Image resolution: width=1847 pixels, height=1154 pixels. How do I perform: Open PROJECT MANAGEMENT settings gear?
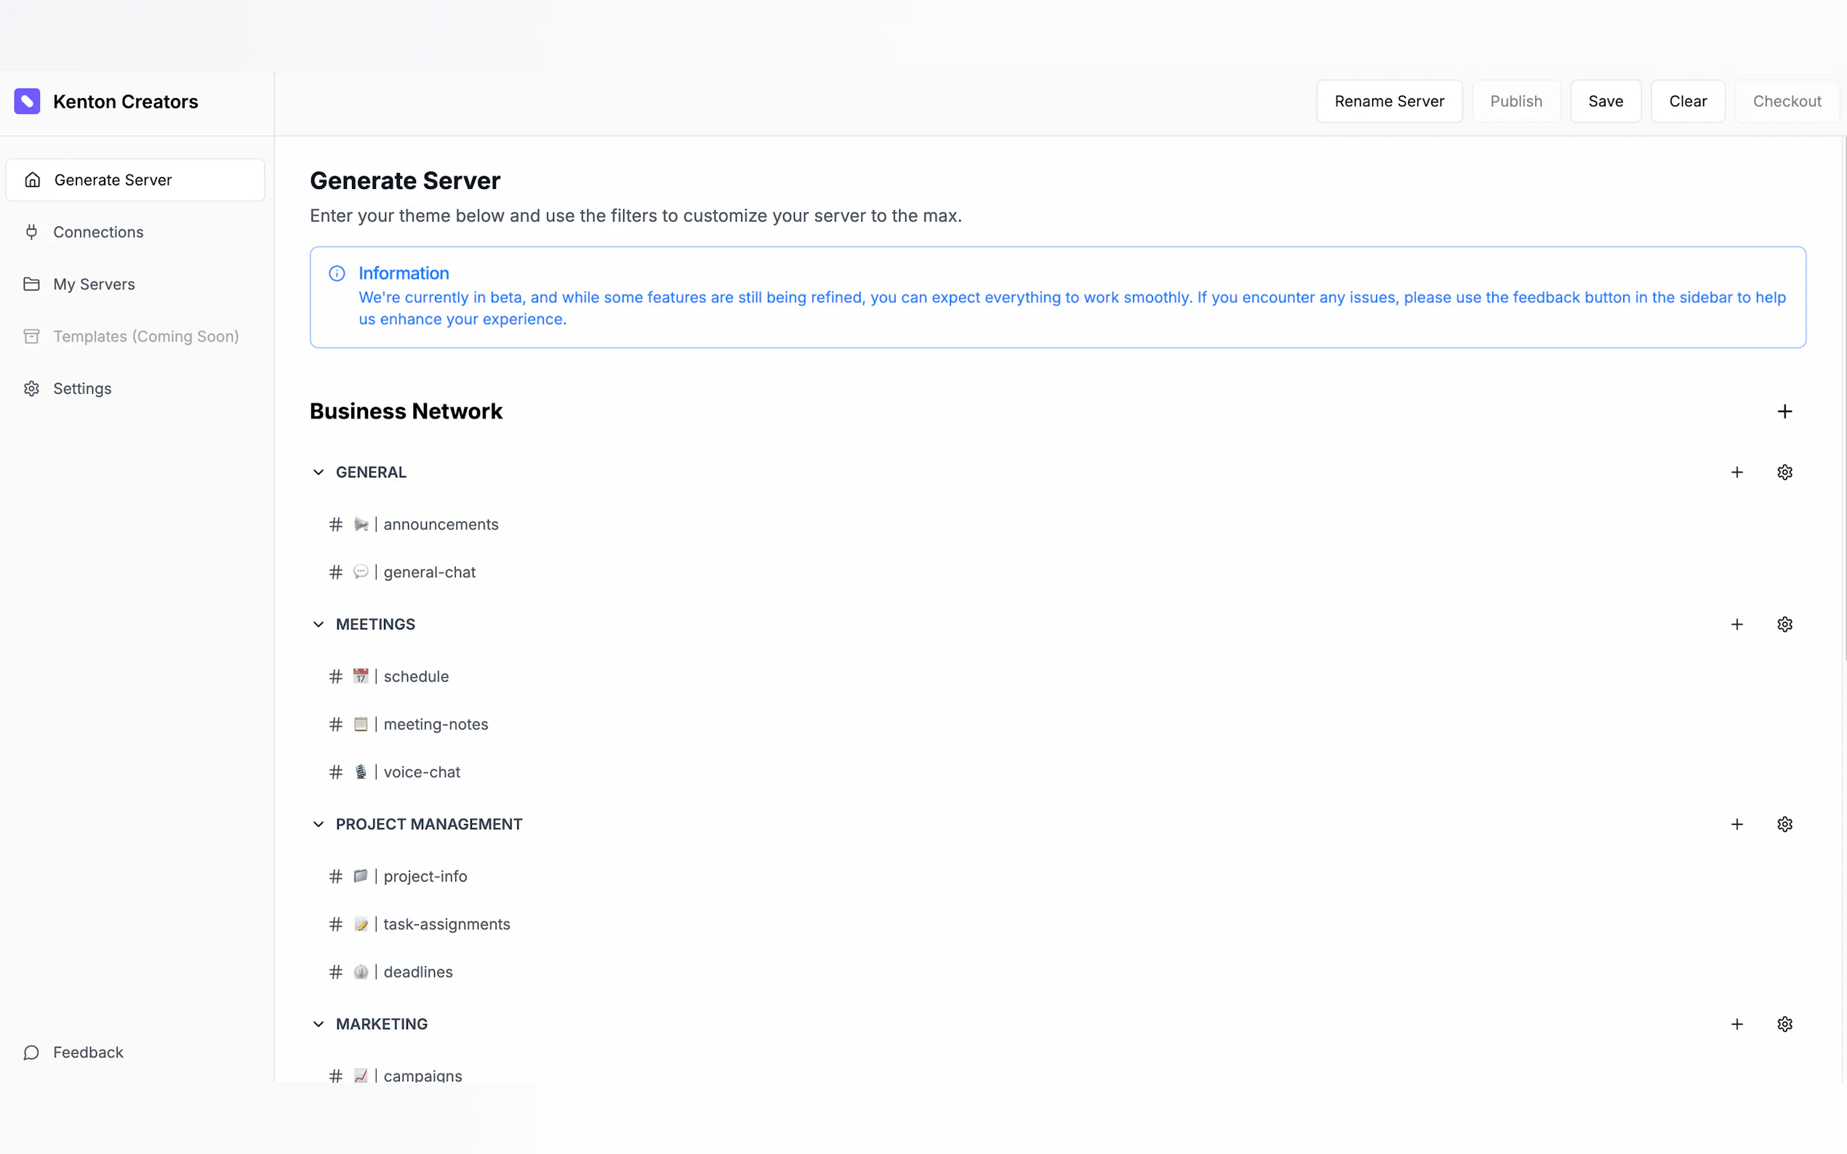(1784, 824)
